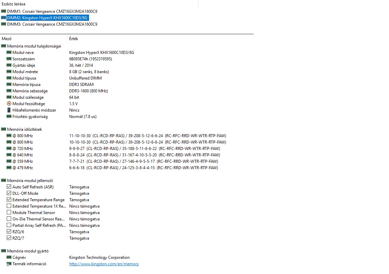This screenshot has height=274, width=389.
Task: Select serial number value 6B085E74h (1952319595)
Action: (x=90, y=59)
